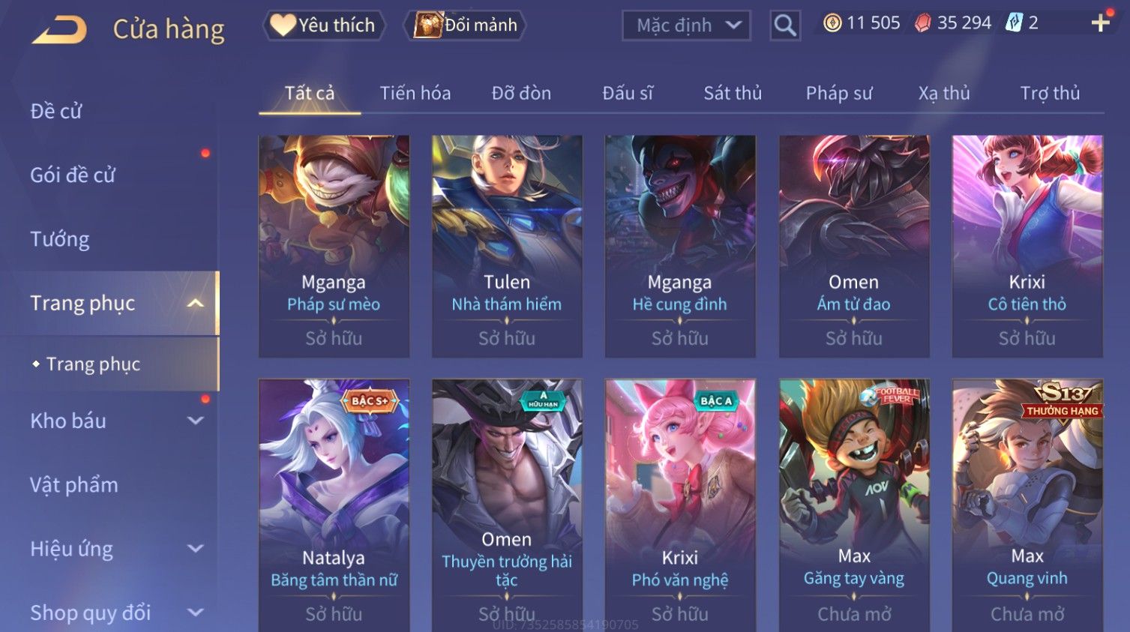Expand Shop quy đổi section
This screenshot has height=632, width=1130.
[x=117, y=613]
